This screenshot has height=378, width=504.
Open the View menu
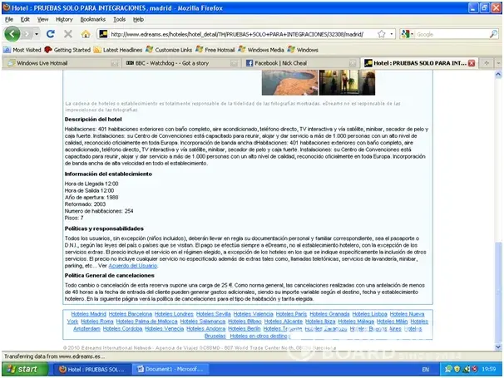click(x=42, y=19)
